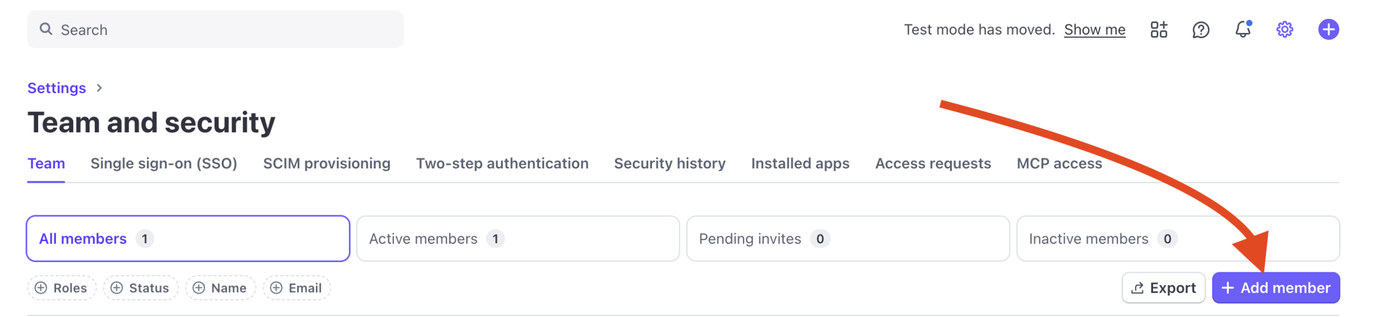Expand the Settings breadcrumb chevron

point(99,88)
